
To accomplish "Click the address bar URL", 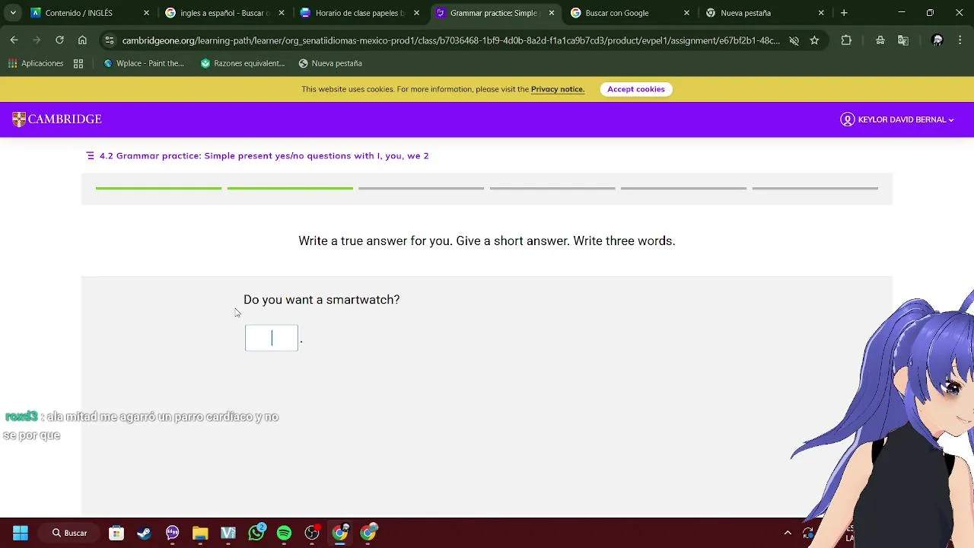I will 450,40.
